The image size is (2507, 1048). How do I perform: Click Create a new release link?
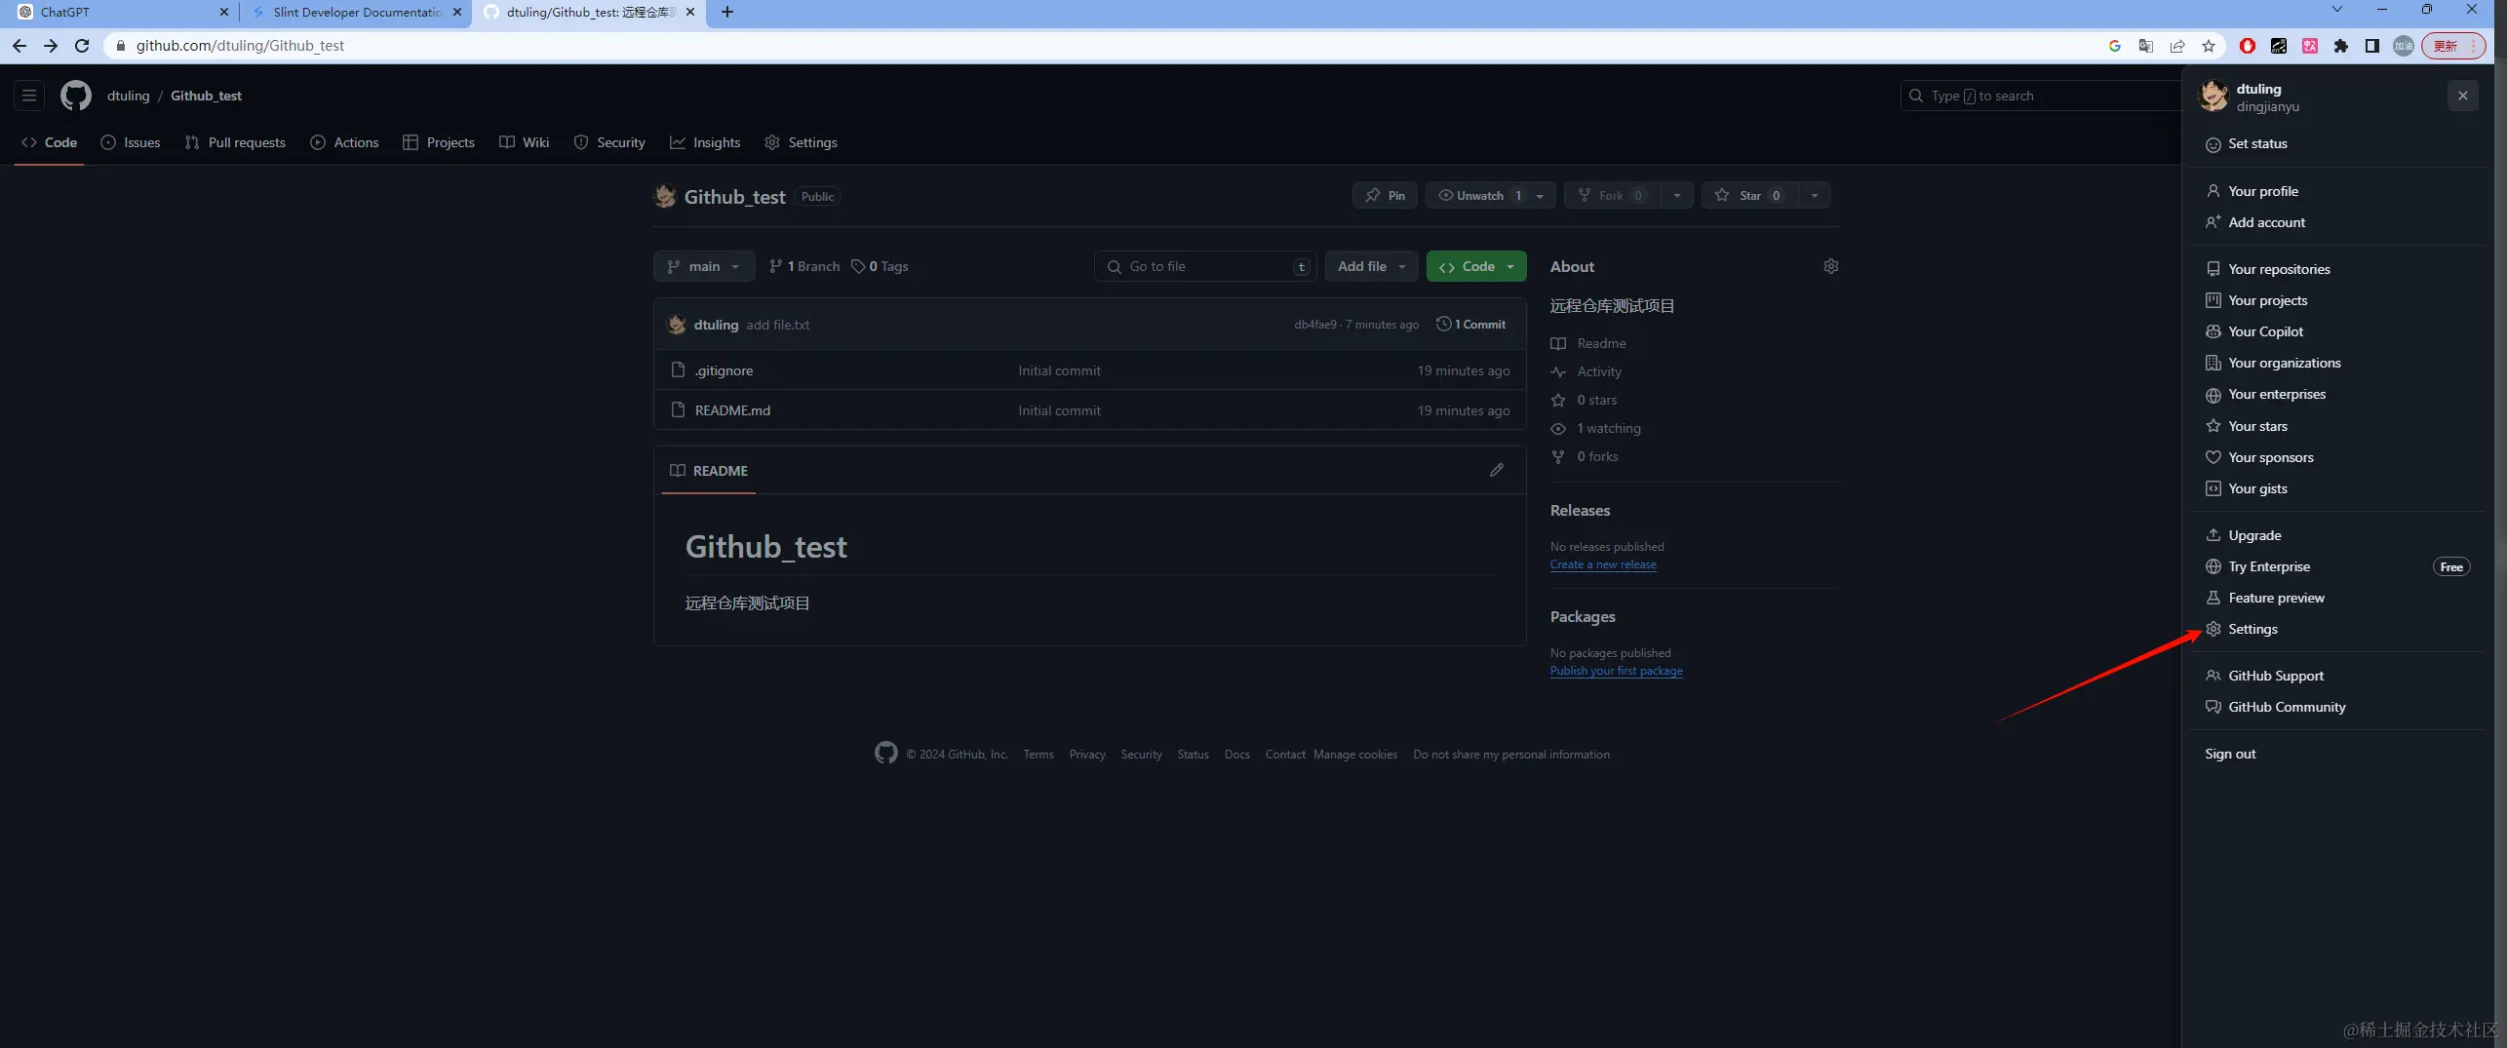pos(1603,564)
